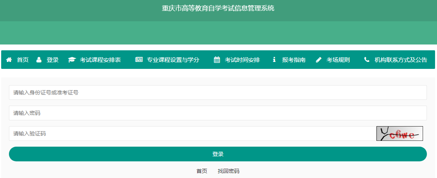Click the phone icon beside 机构联系方式及公告
This screenshot has width=437, height=178.
click(x=367, y=60)
